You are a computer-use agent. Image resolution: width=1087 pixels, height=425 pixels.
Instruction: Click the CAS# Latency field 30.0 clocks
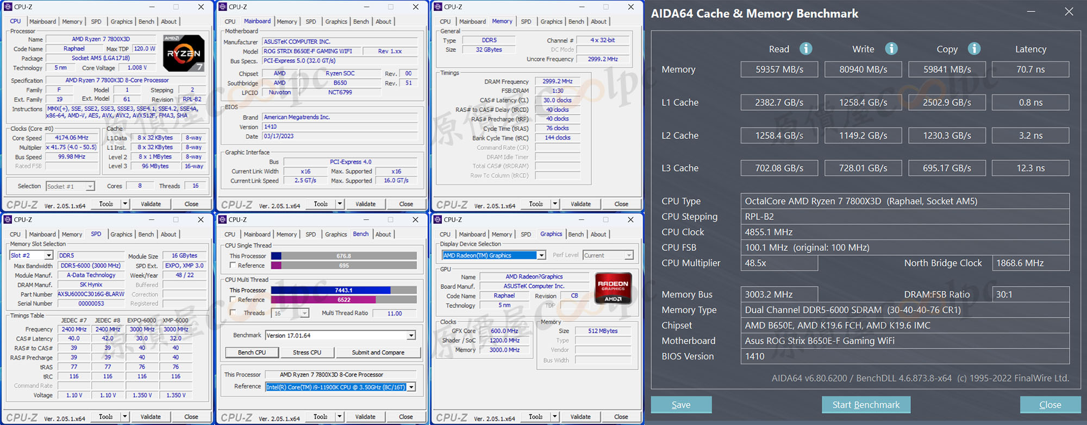(557, 100)
